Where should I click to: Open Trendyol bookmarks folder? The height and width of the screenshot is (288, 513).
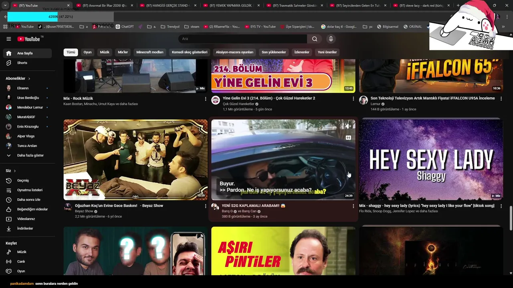click(170, 26)
